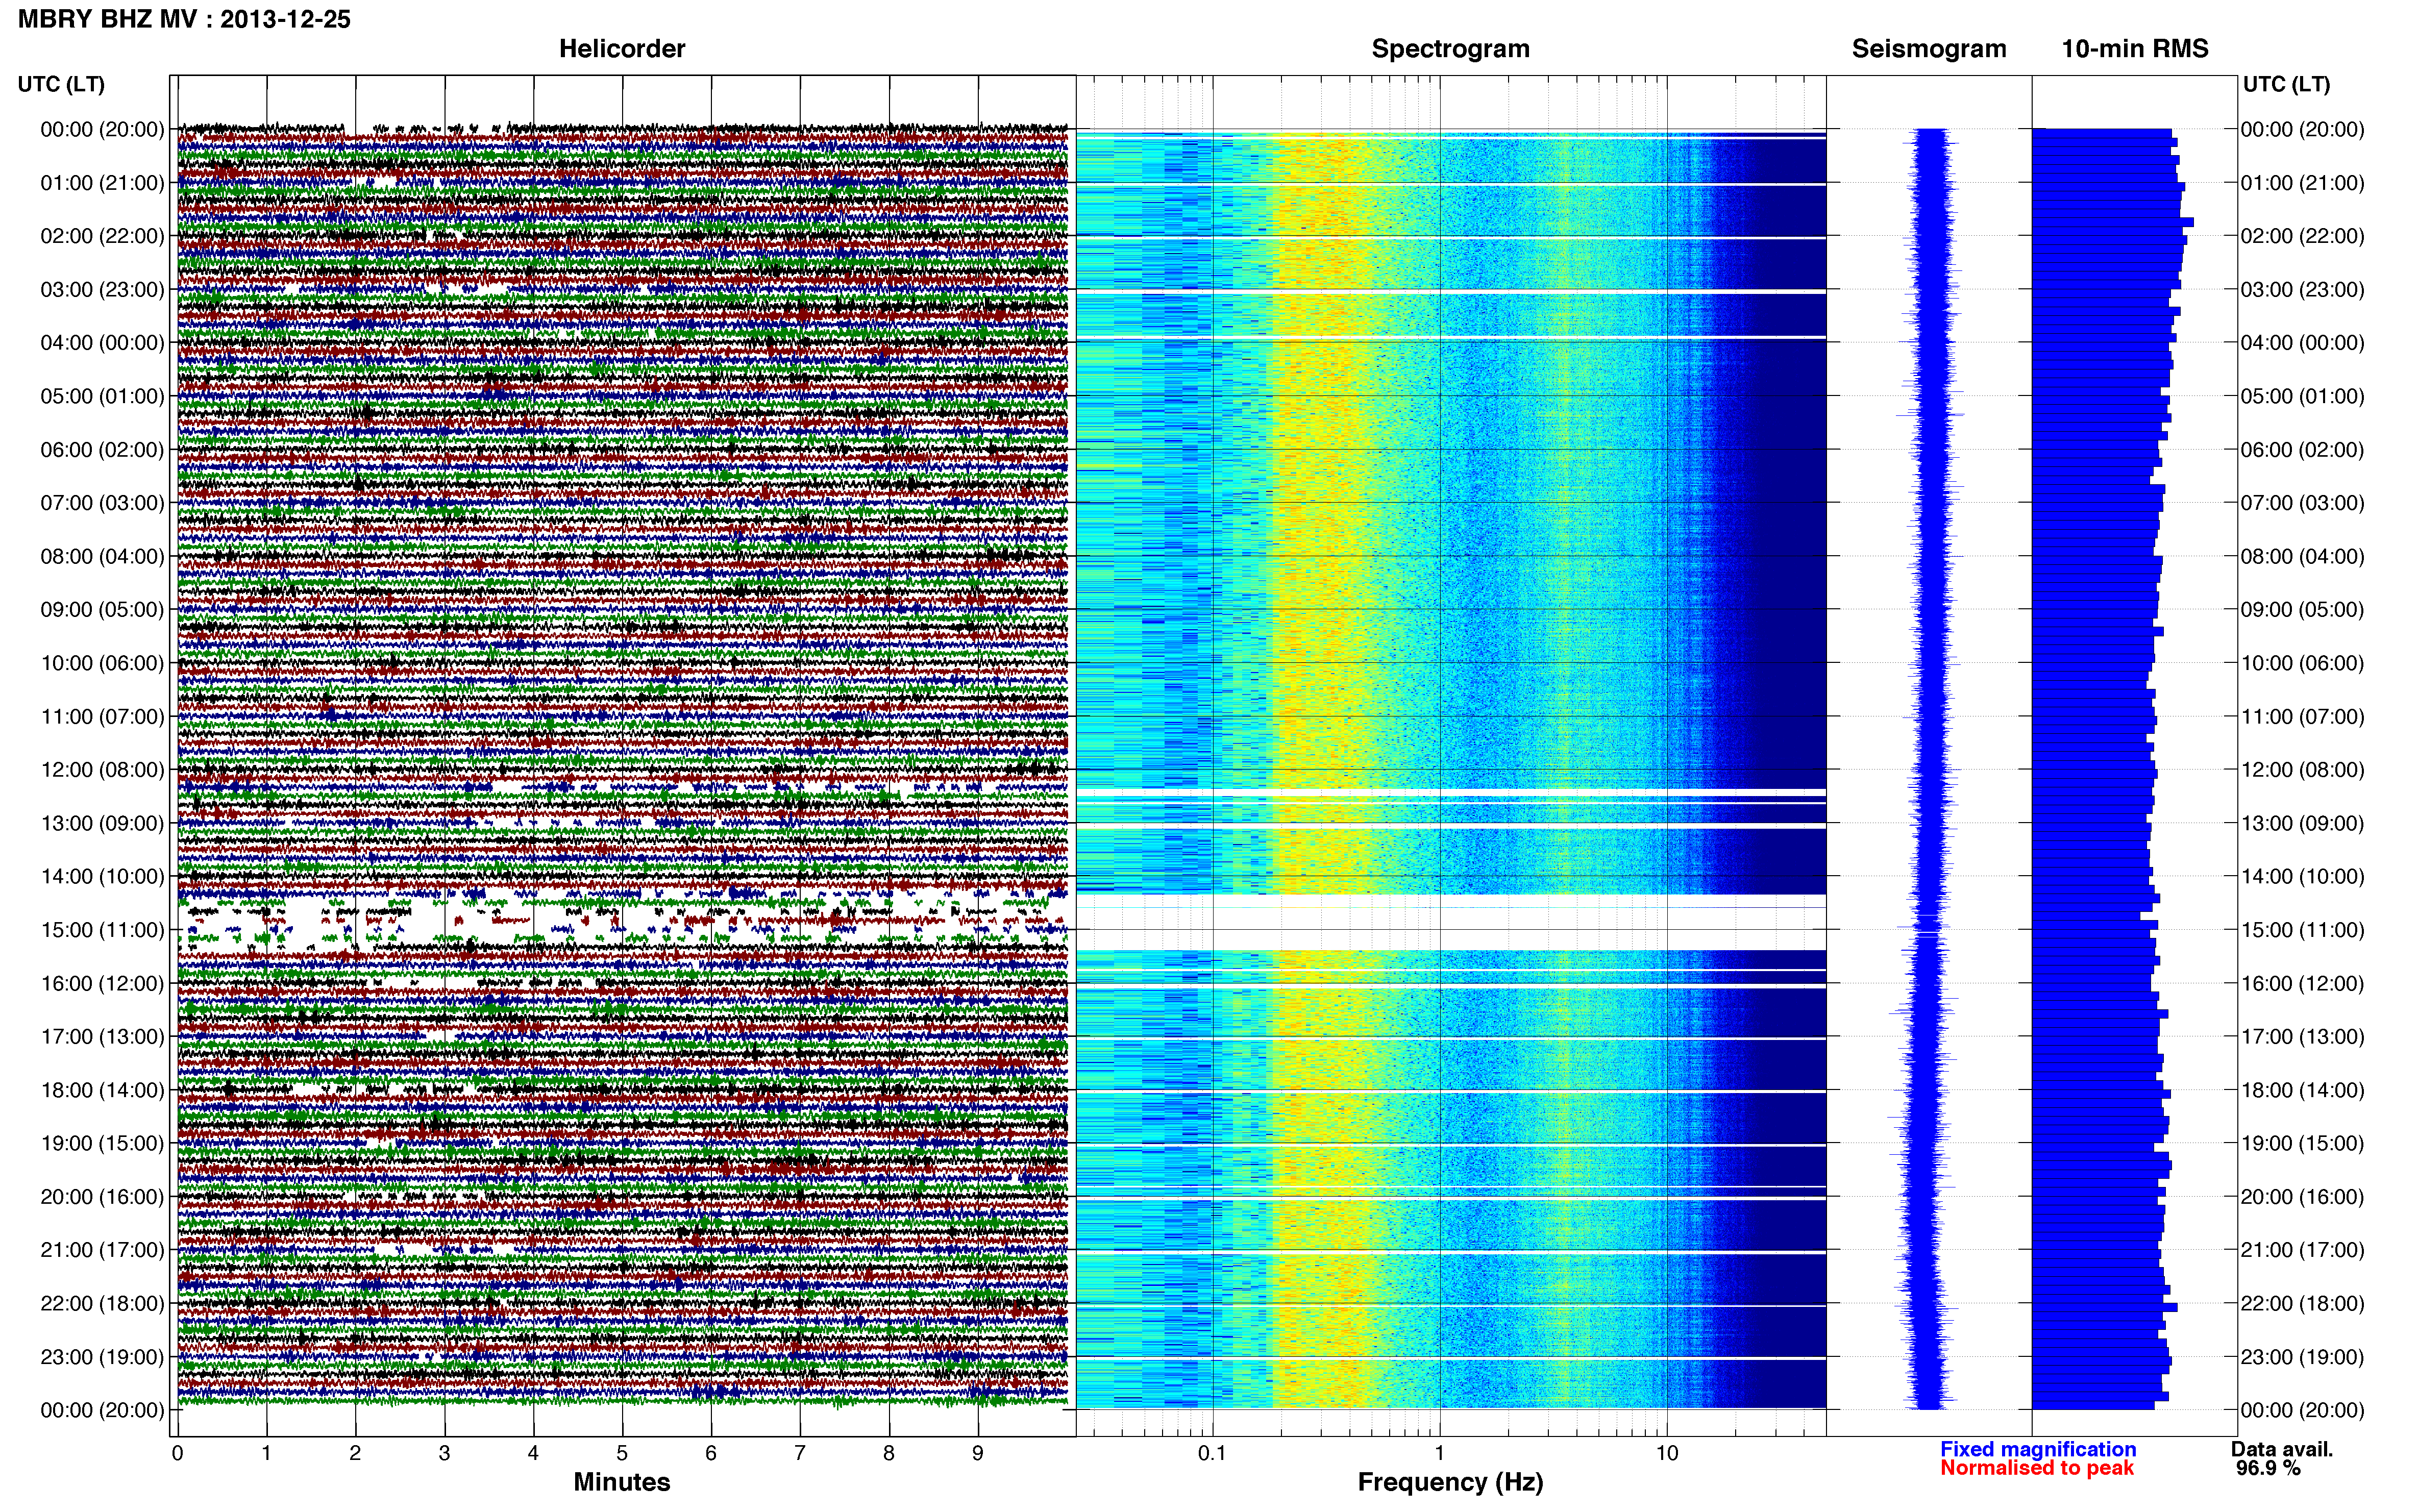Click the 'Frequency (Hz)' x-axis label
Screen dimensions: 2419x1512
click(x=1450, y=1482)
